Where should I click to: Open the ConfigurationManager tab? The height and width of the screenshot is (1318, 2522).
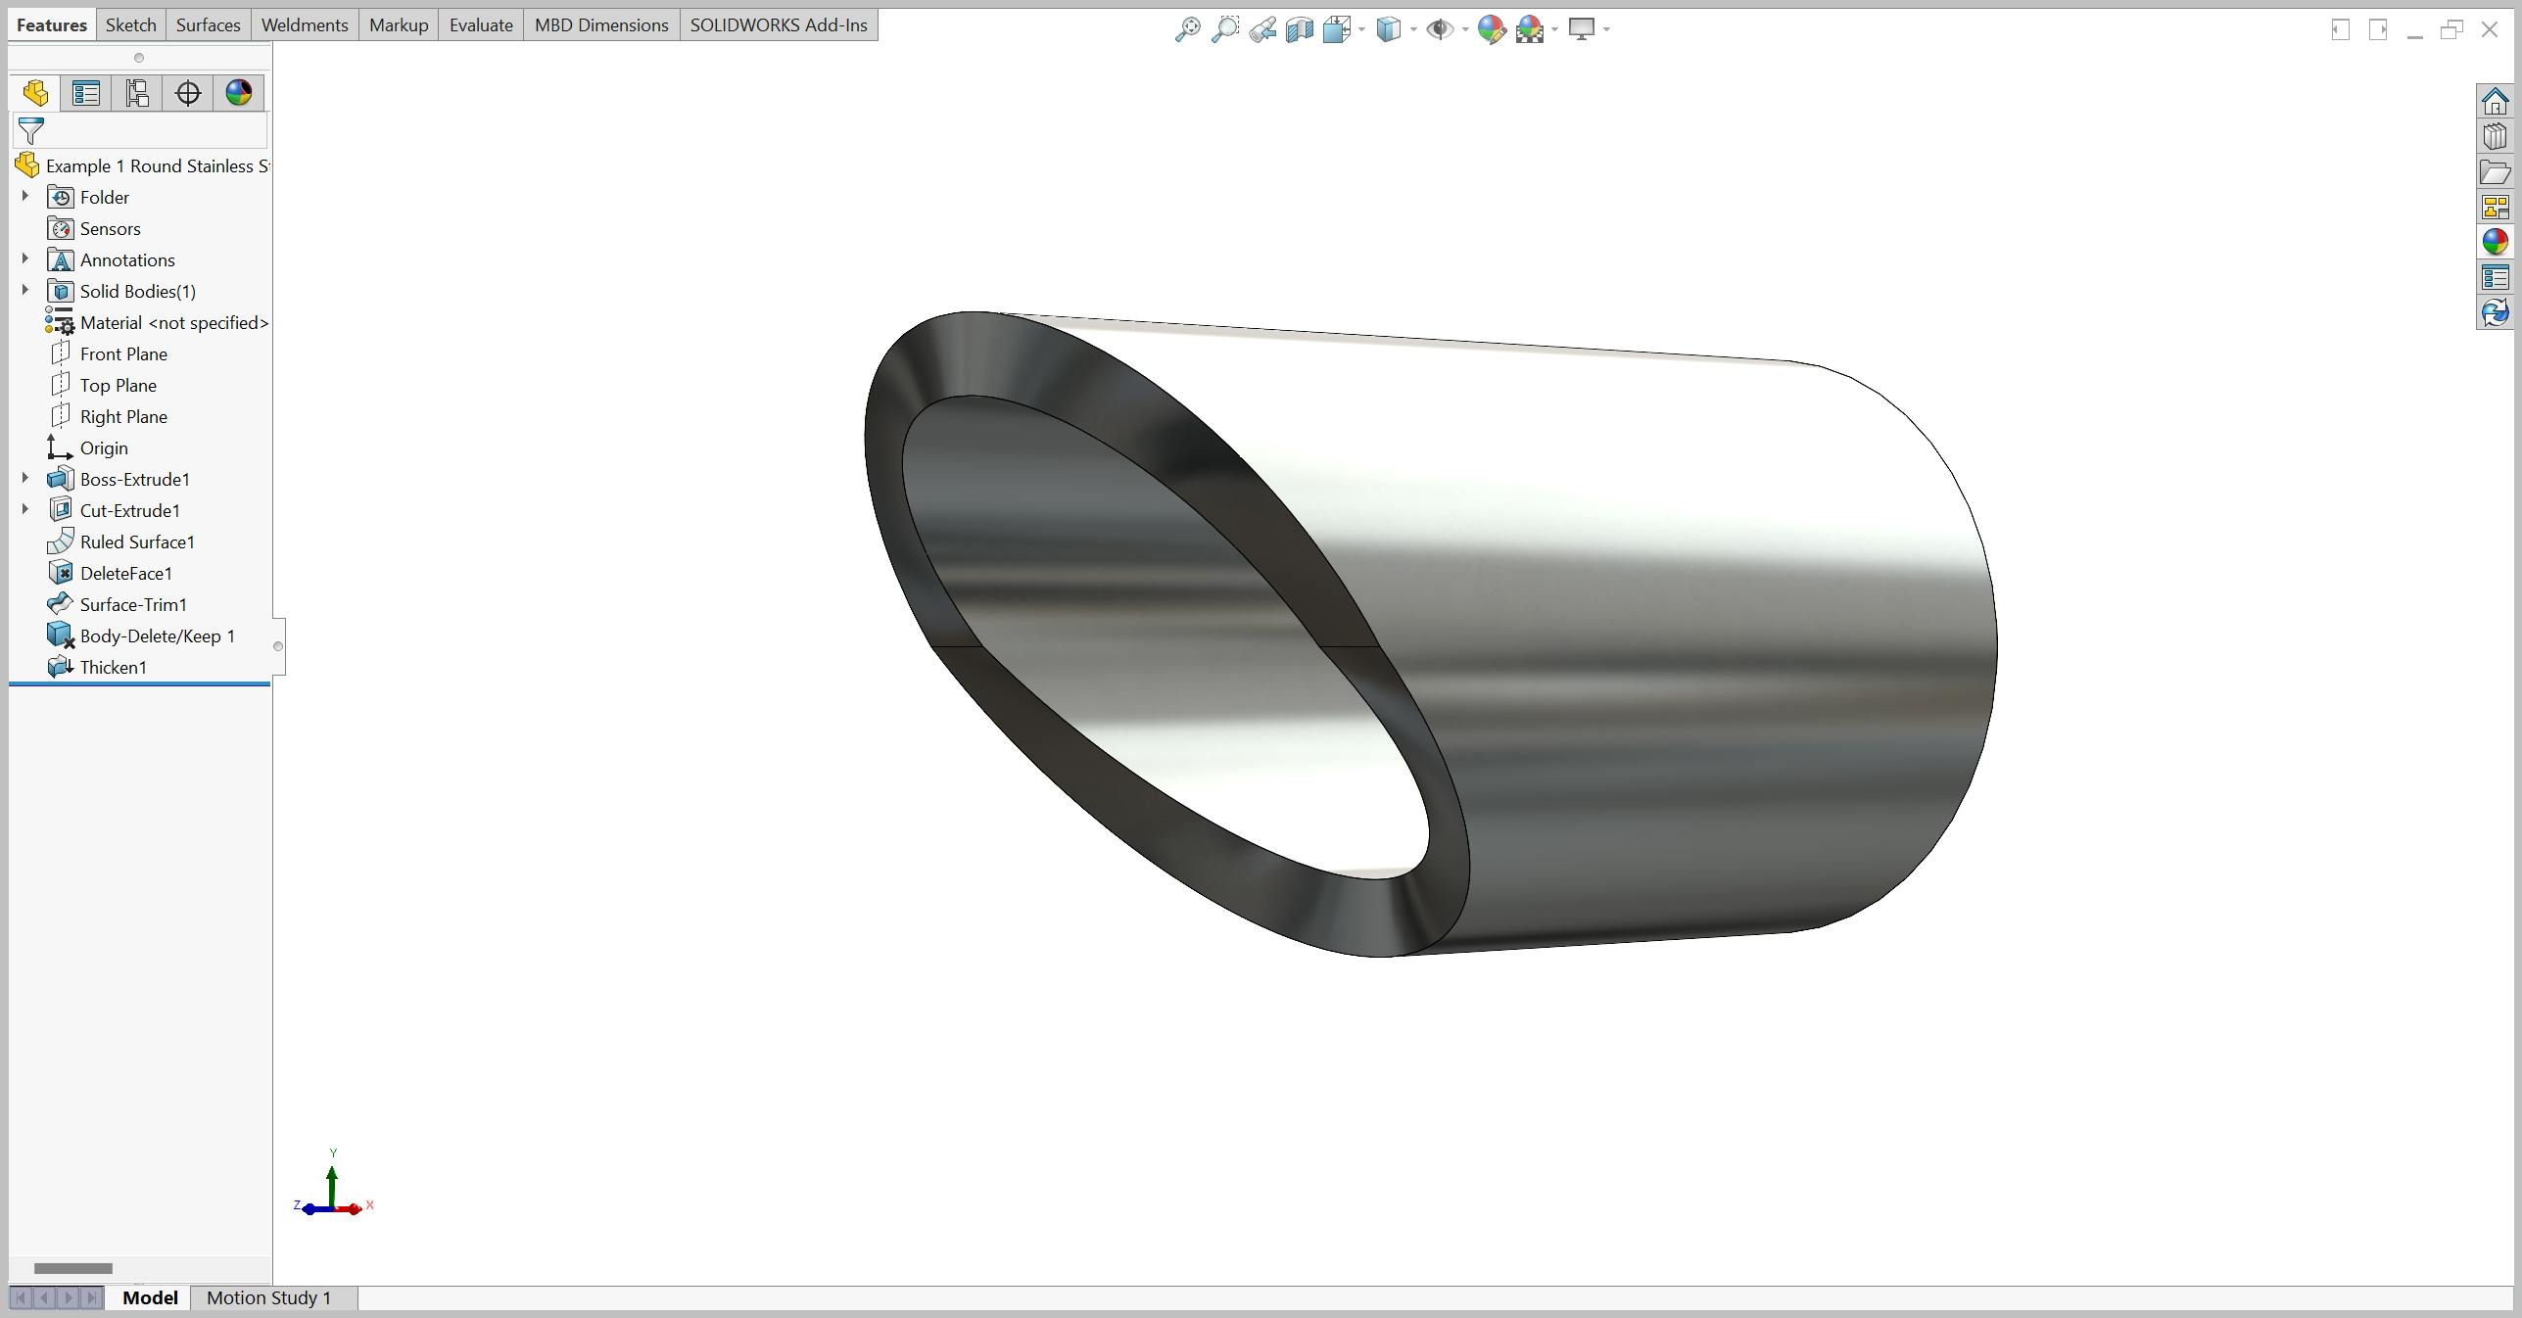click(137, 92)
